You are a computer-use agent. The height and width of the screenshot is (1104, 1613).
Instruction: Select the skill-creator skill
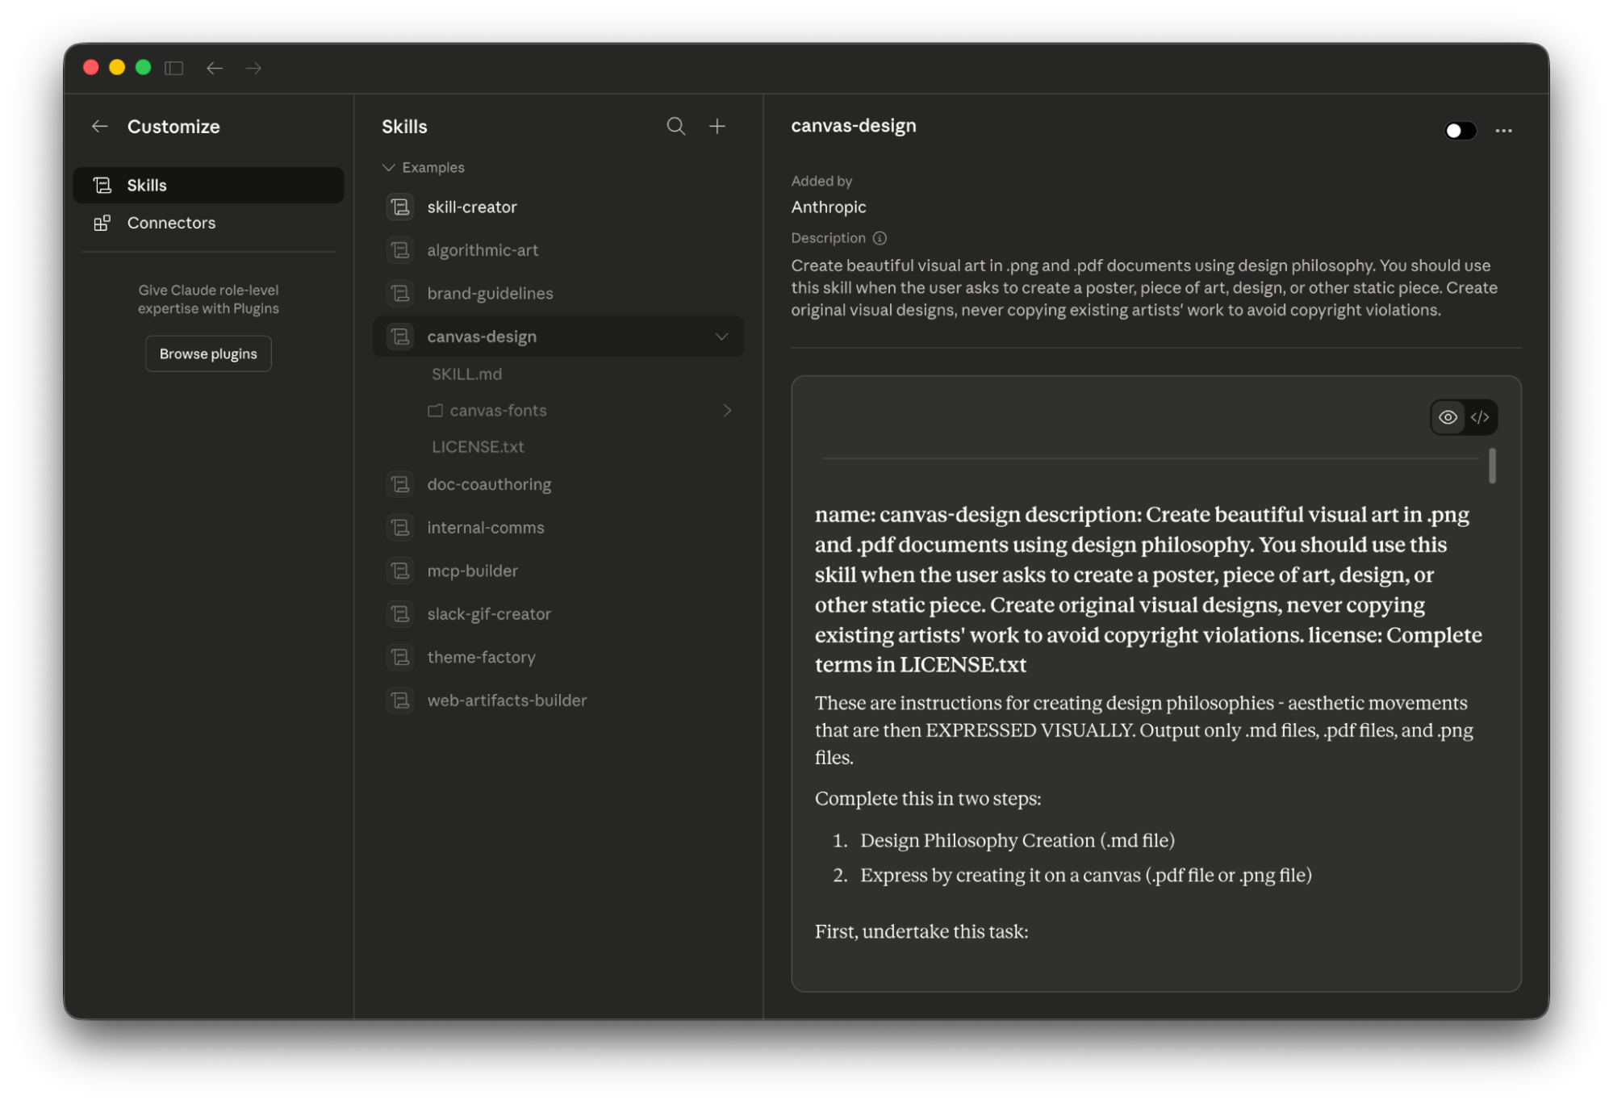(x=472, y=207)
